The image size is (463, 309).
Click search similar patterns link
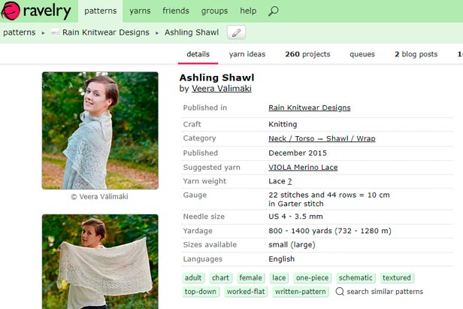(x=385, y=292)
